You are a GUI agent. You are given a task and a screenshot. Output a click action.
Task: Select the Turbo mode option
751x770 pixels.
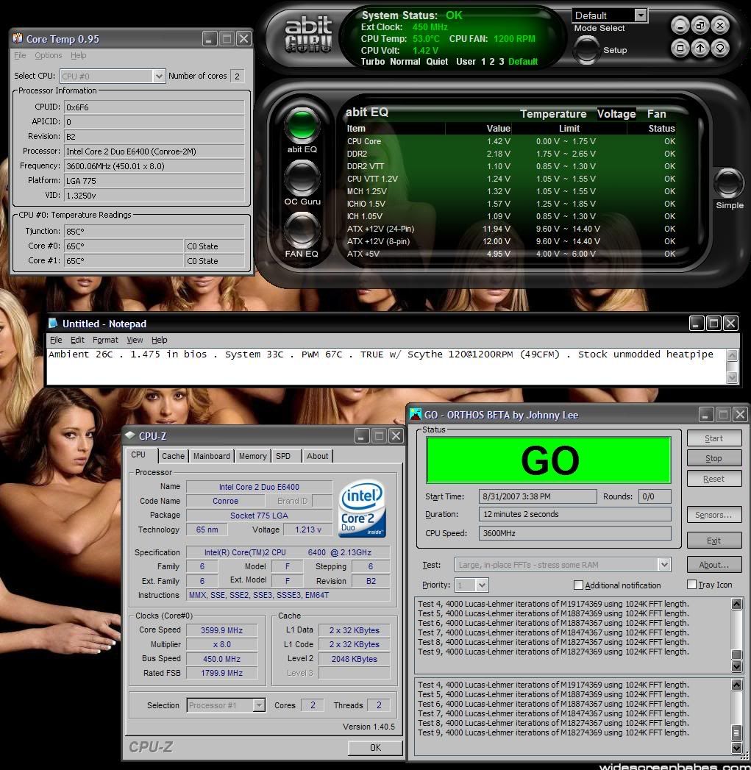pos(373,62)
